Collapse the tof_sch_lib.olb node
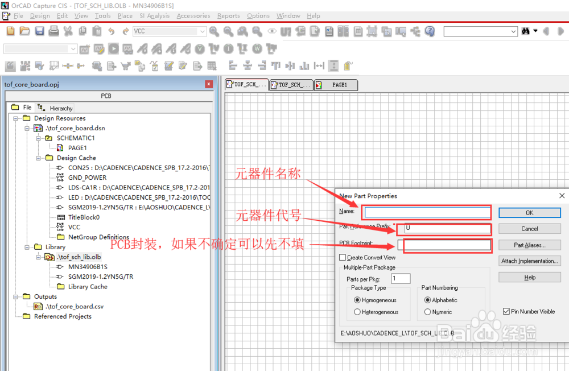Viewport: 569px width, 371px height. click(38, 257)
